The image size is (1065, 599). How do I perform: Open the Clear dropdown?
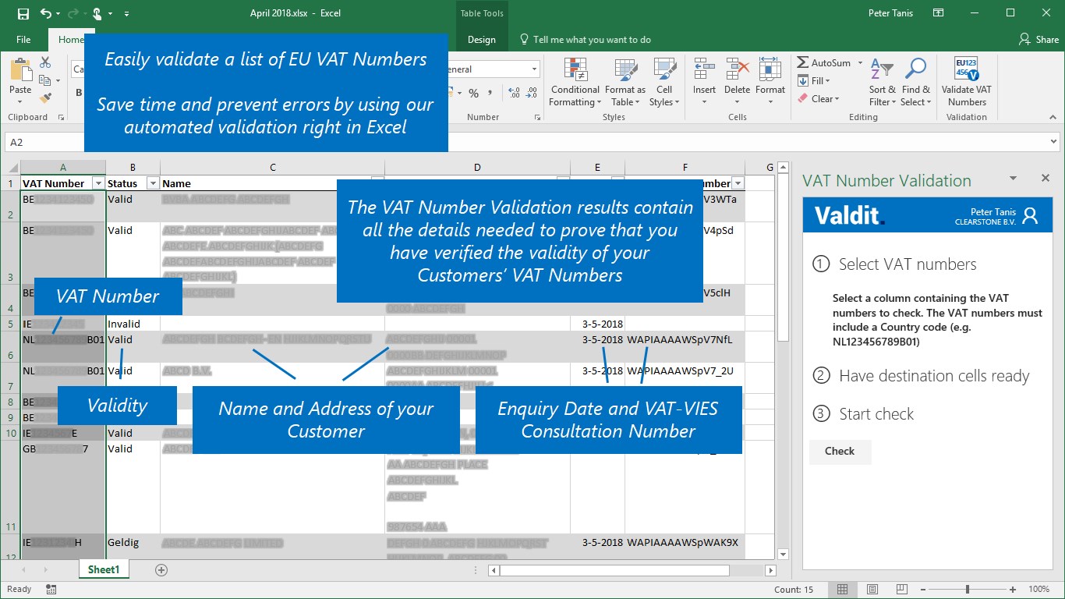819,99
